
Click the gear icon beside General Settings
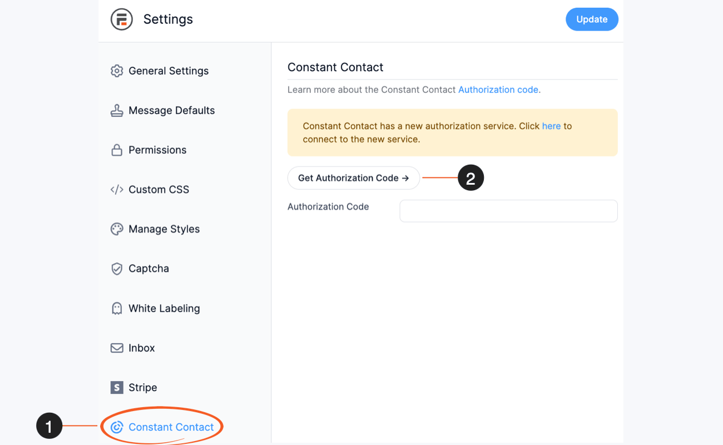click(117, 71)
